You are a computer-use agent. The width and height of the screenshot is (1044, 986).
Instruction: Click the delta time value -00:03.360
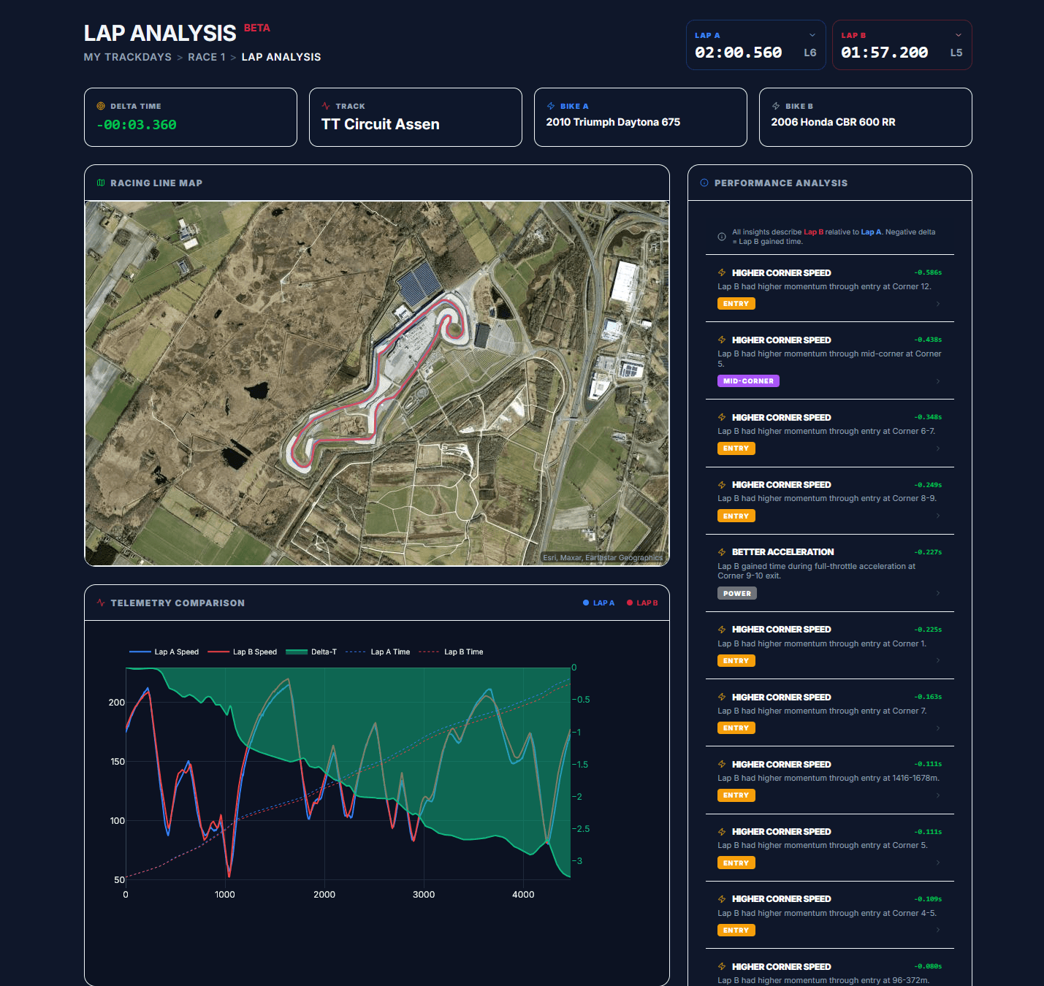[137, 125]
